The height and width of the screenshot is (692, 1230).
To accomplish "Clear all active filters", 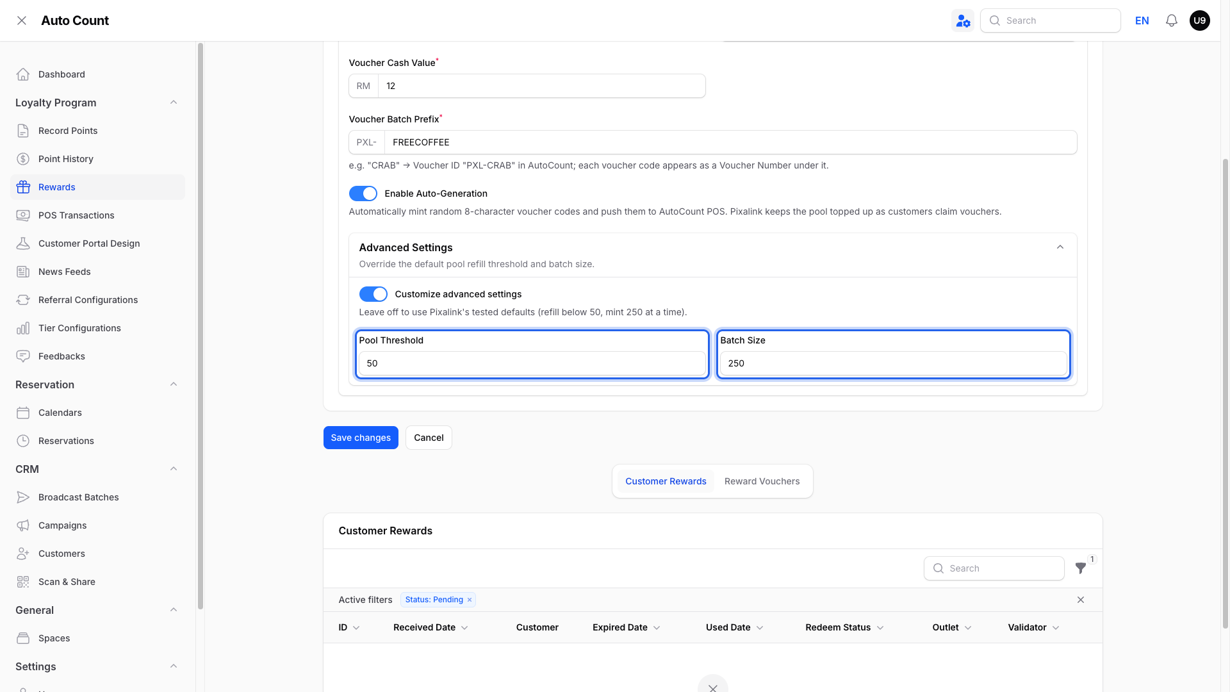I will 1081,600.
